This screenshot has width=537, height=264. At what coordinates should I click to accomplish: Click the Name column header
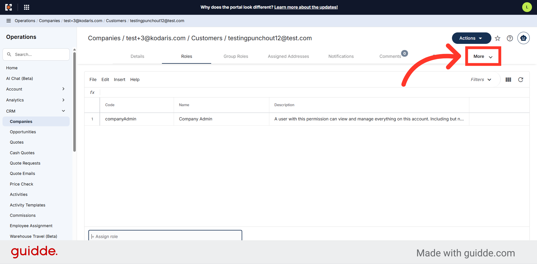[x=222, y=105]
